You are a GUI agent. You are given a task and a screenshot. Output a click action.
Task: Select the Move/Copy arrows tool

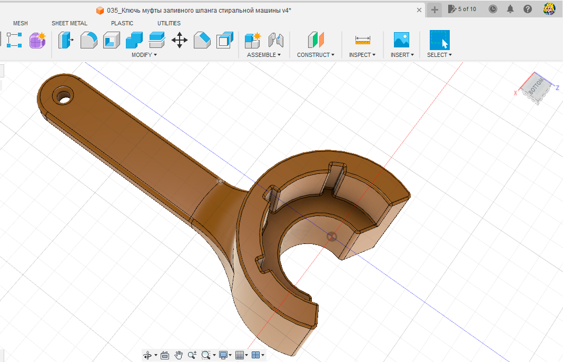click(180, 40)
